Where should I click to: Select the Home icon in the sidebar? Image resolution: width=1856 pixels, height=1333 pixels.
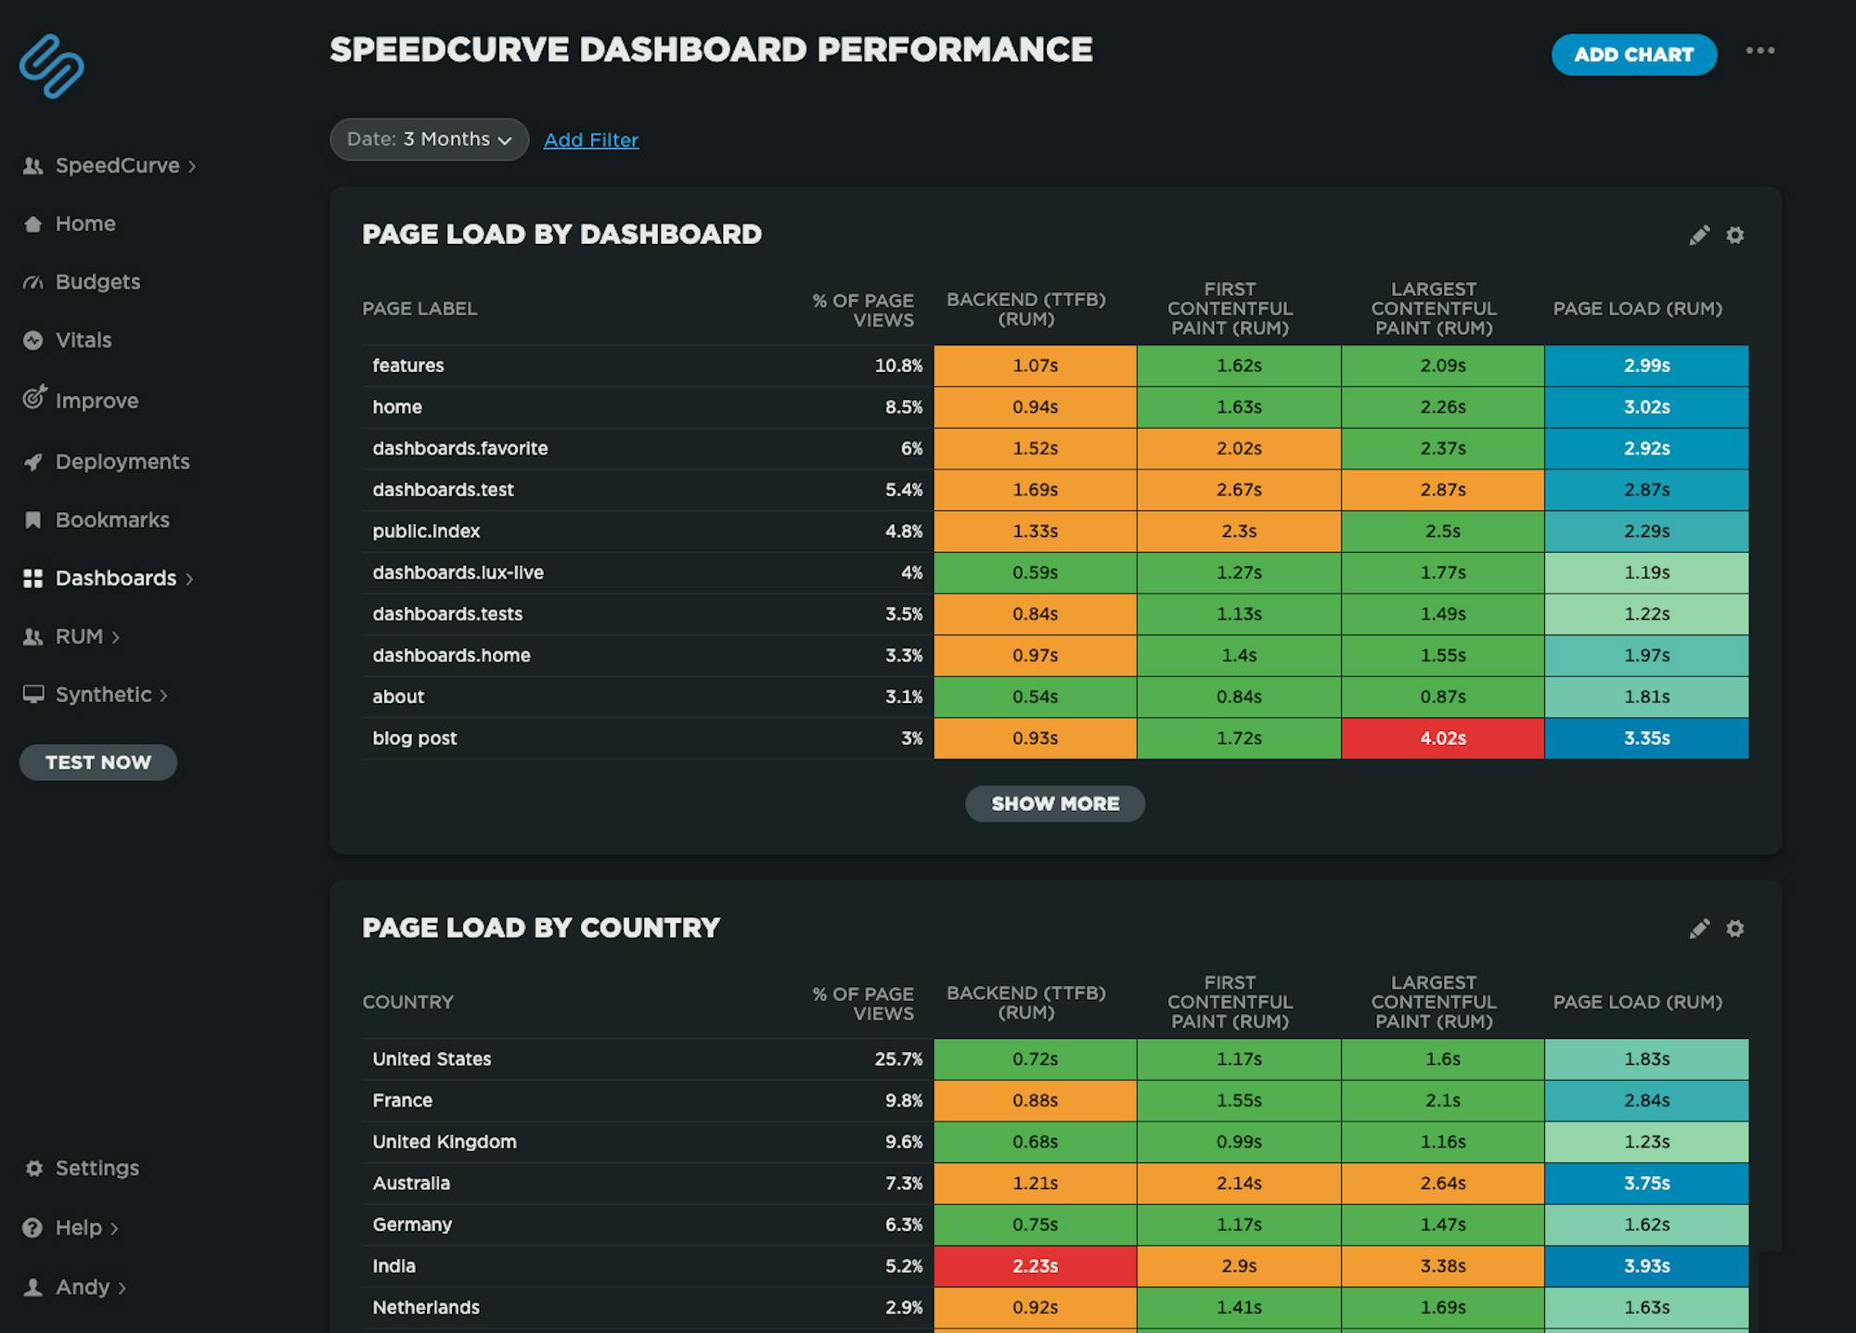click(x=33, y=224)
